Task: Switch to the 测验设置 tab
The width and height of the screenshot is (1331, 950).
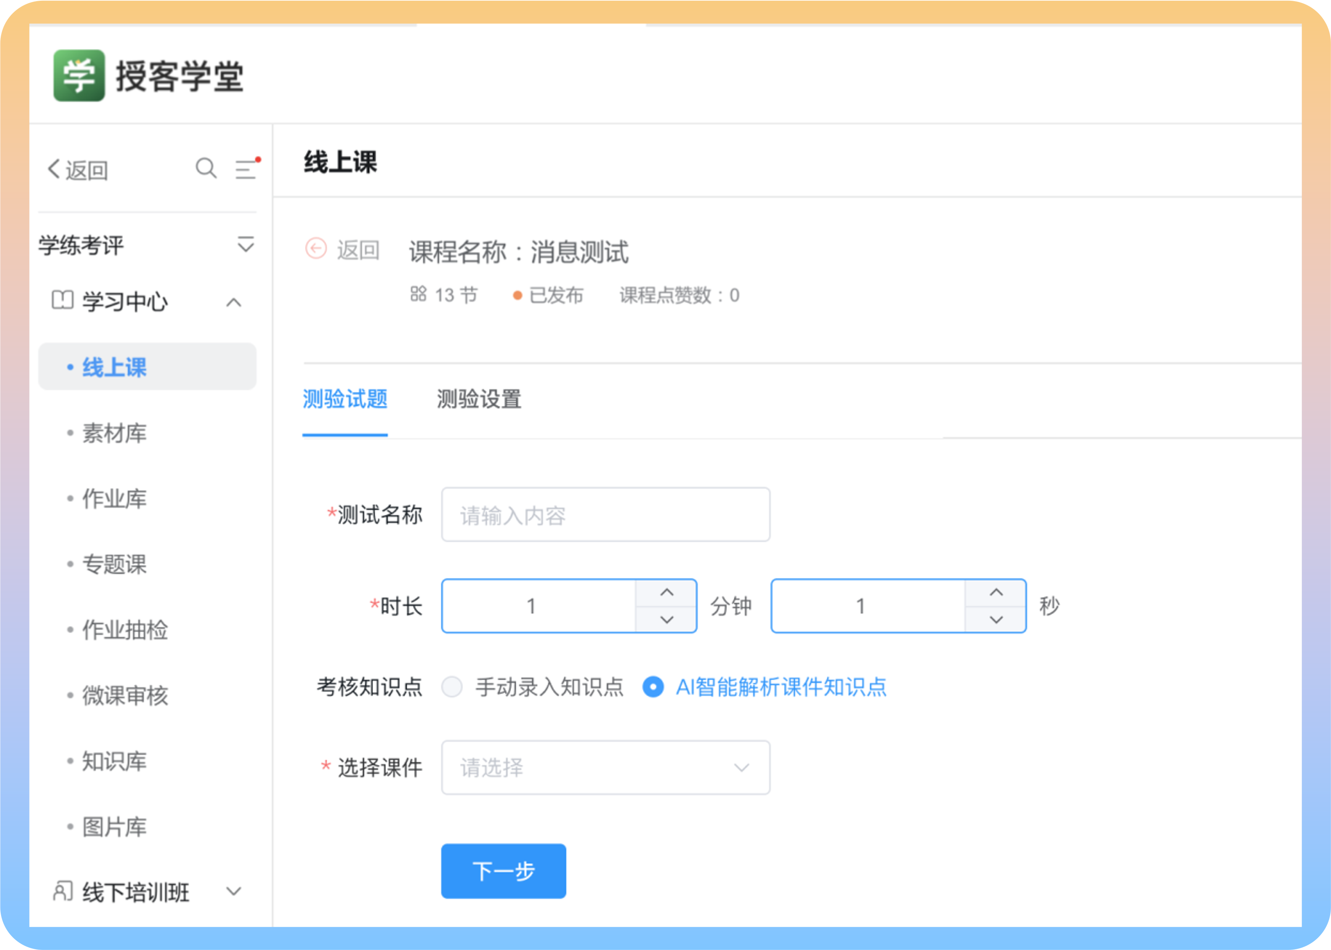Action: point(479,399)
